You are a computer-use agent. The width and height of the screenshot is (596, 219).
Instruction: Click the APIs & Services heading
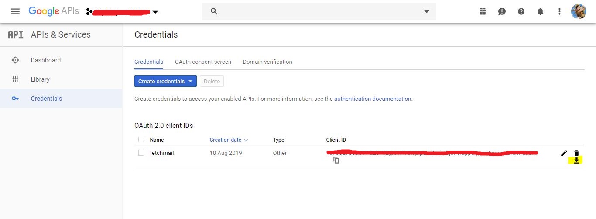pyautogui.click(x=61, y=35)
